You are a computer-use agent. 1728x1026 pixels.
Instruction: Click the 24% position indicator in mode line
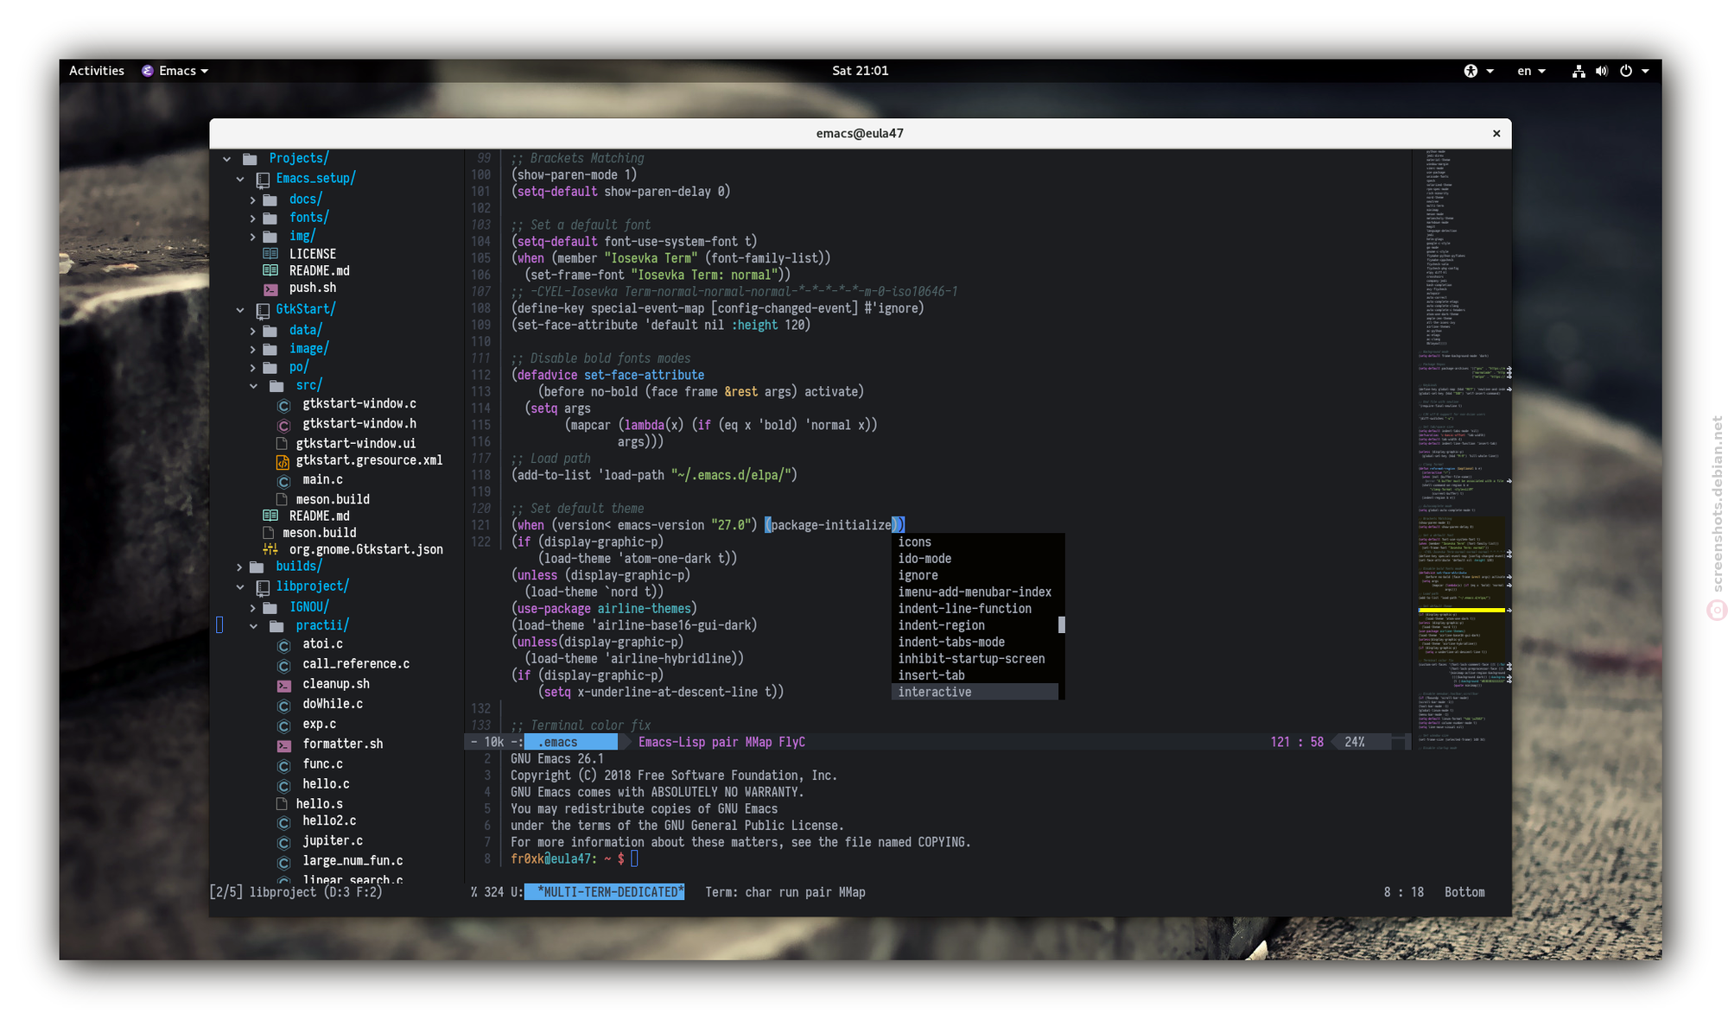coord(1354,742)
